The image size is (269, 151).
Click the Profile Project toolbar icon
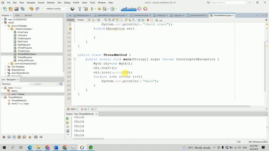[x=105, y=9]
